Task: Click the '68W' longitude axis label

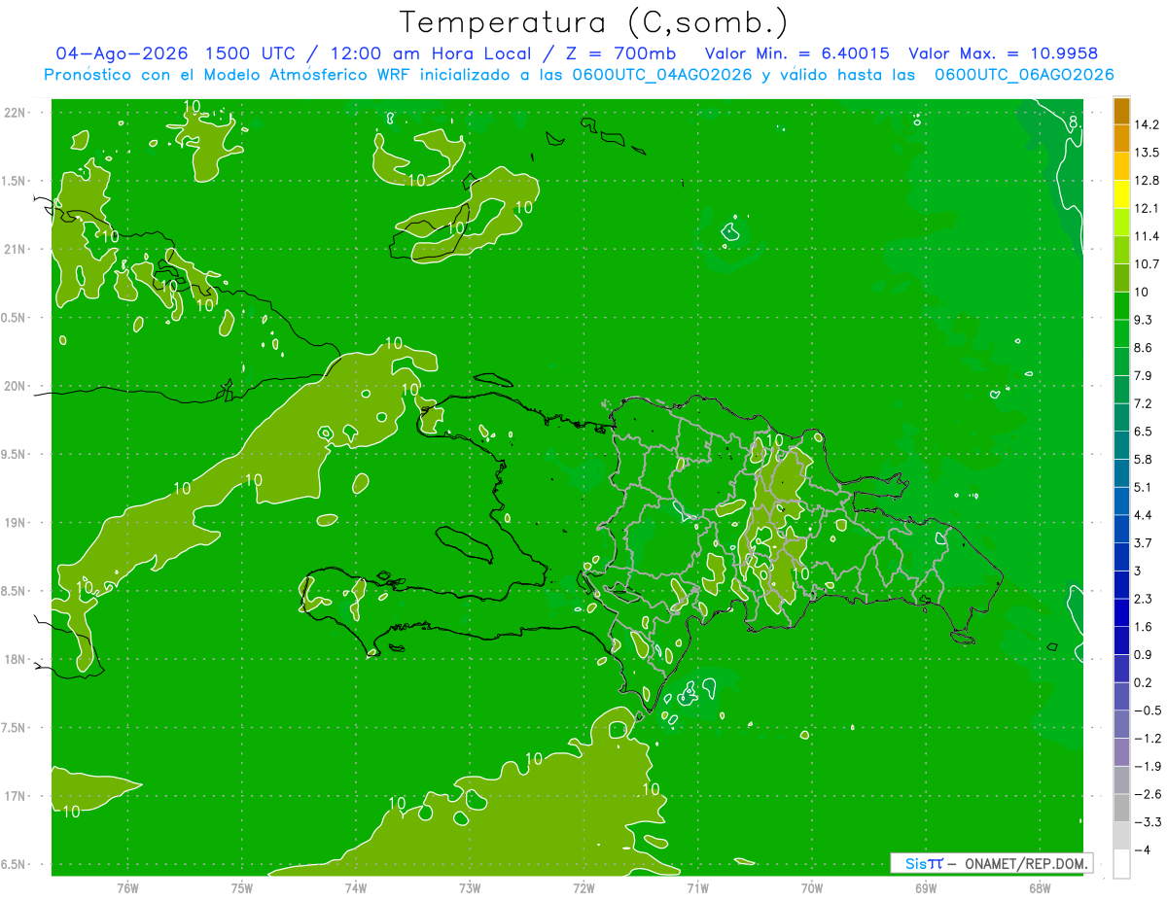Action: [1040, 888]
